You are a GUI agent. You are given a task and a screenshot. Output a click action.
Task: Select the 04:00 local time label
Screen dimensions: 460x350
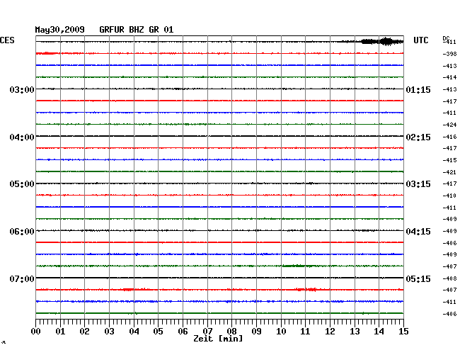(x=22, y=137)
